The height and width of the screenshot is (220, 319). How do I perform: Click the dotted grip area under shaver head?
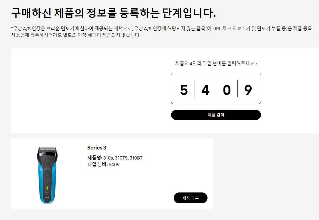[47, 161]
